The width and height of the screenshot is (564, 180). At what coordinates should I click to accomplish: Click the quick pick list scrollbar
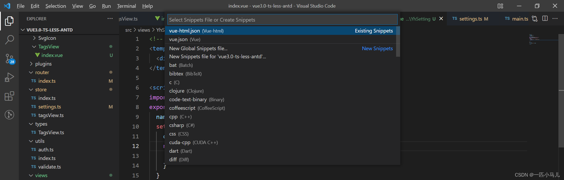(398, 42)
